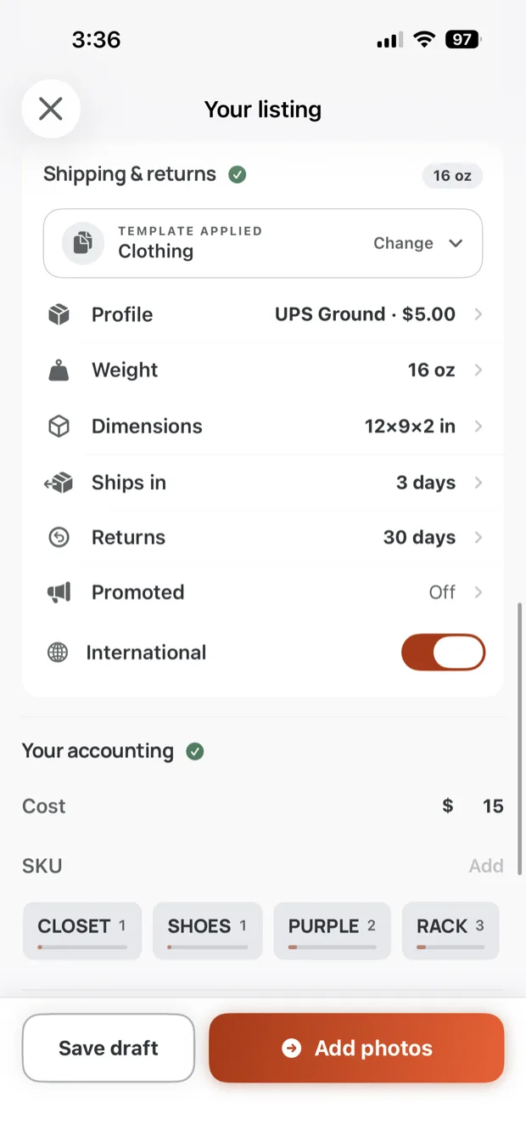This screenshot has width=526, height=1142.
Task: Tap the Dimensions cube icon
Action: pyautogui.click(x=59, y=426)
